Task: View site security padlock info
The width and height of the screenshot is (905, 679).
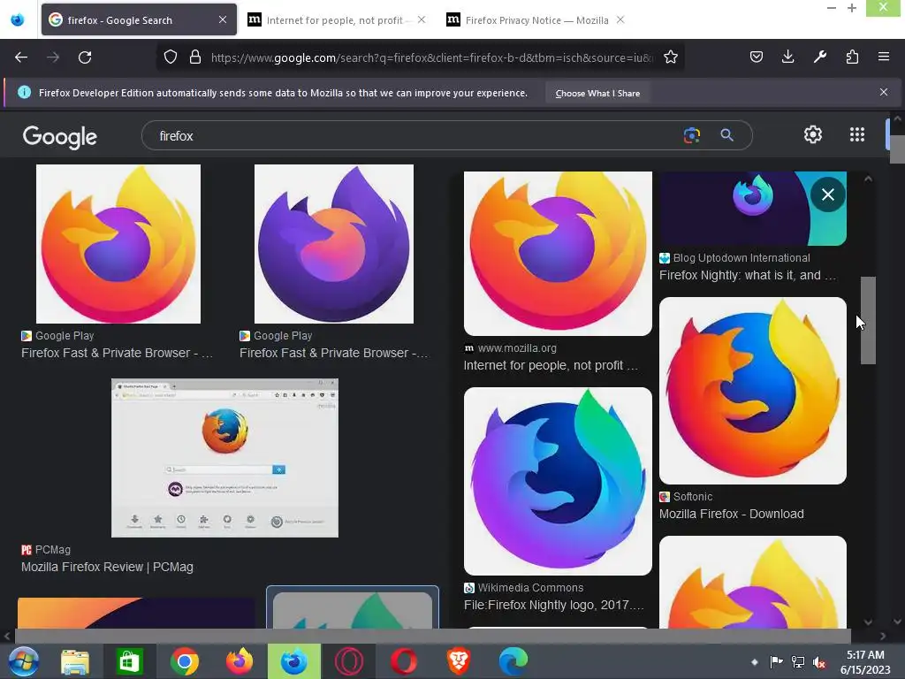Action: (x=195, y=57)
